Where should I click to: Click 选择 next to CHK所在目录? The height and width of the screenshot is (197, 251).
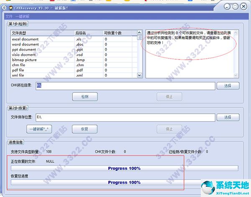point(228,86)
